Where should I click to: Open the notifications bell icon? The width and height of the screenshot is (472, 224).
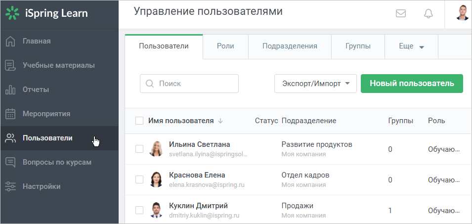click(x=429, y=13)
